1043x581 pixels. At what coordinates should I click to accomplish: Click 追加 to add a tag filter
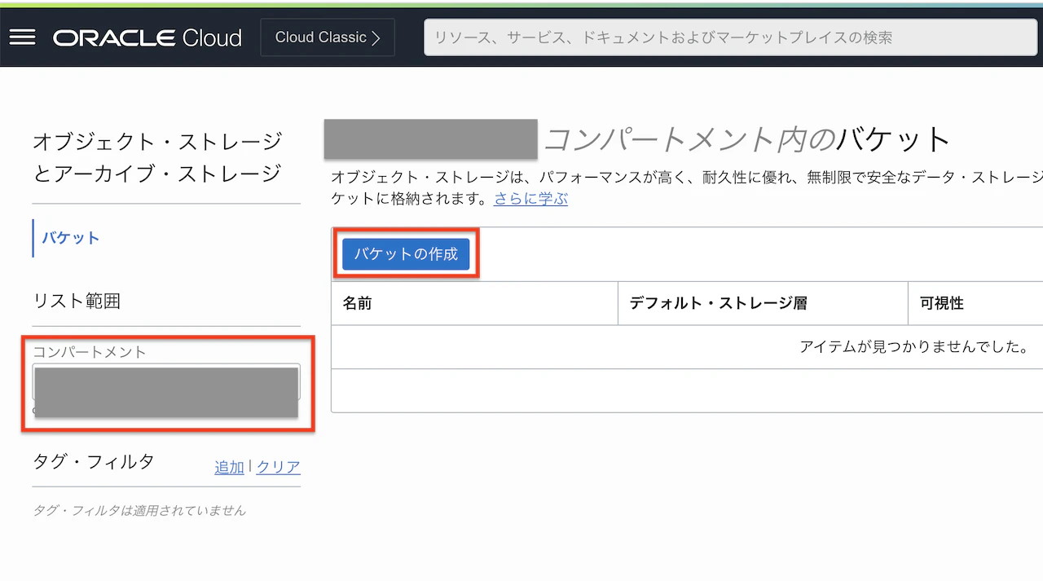(x=229, y=467)
